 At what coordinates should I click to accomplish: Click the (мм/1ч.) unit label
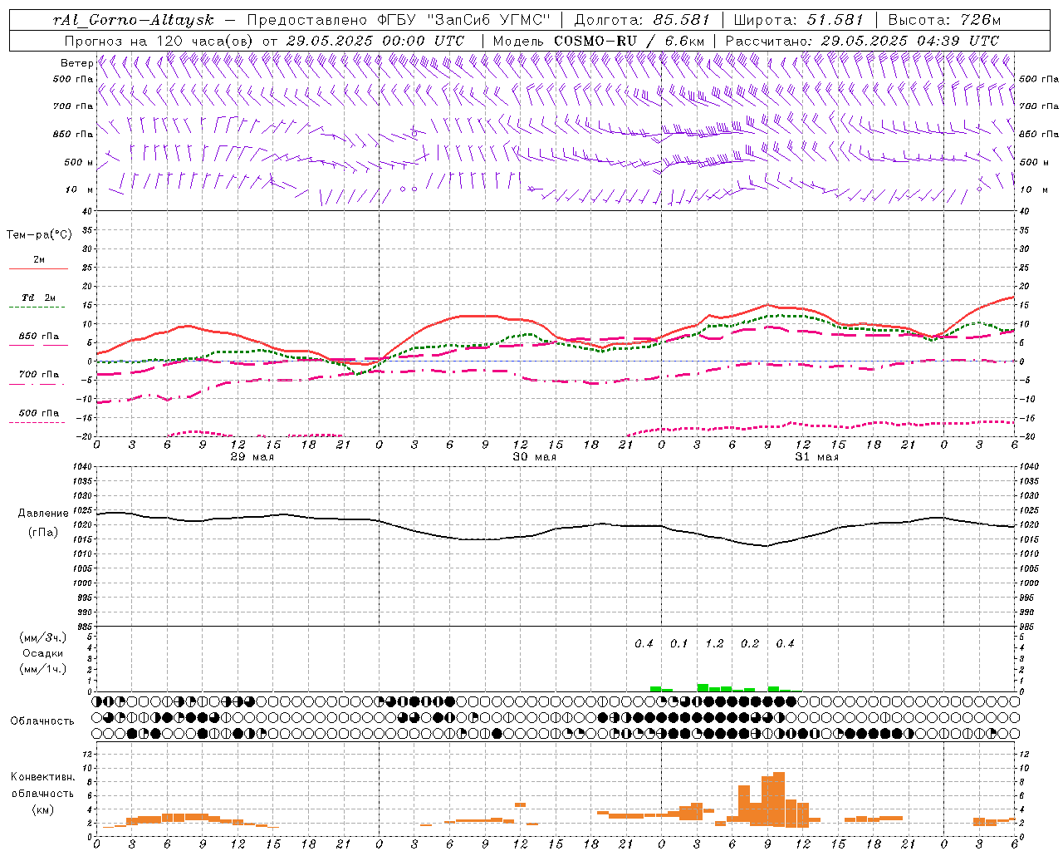[42, 669]
